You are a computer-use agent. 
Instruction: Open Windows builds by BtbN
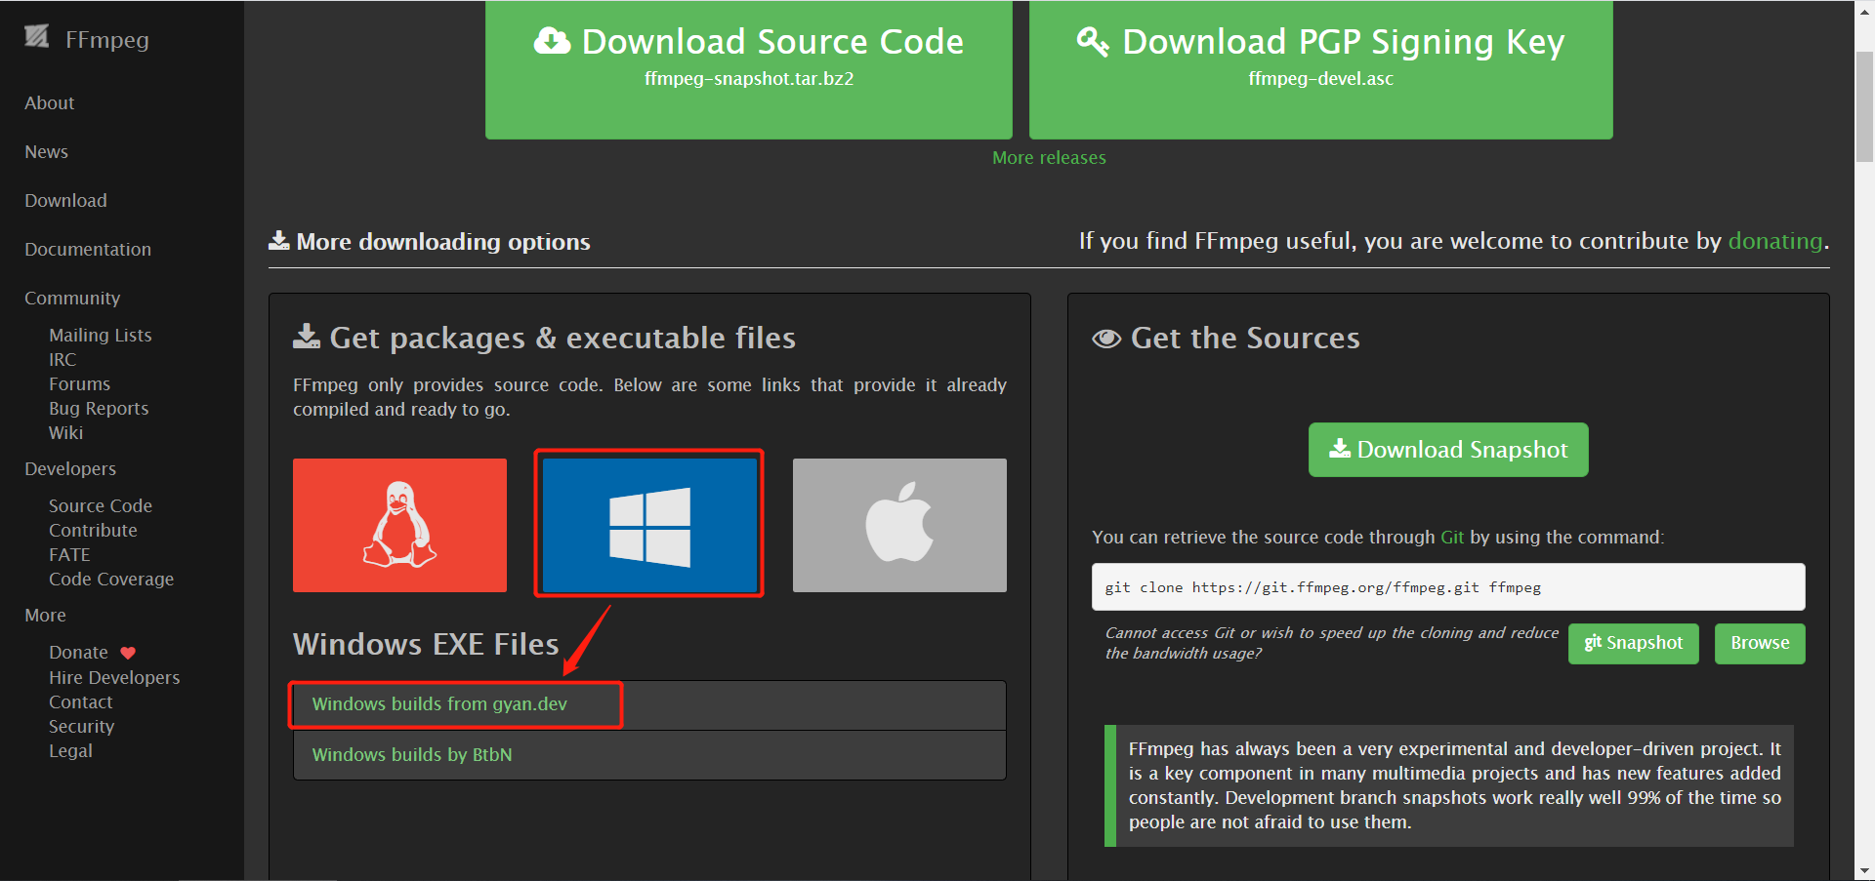tap(412, 754)
